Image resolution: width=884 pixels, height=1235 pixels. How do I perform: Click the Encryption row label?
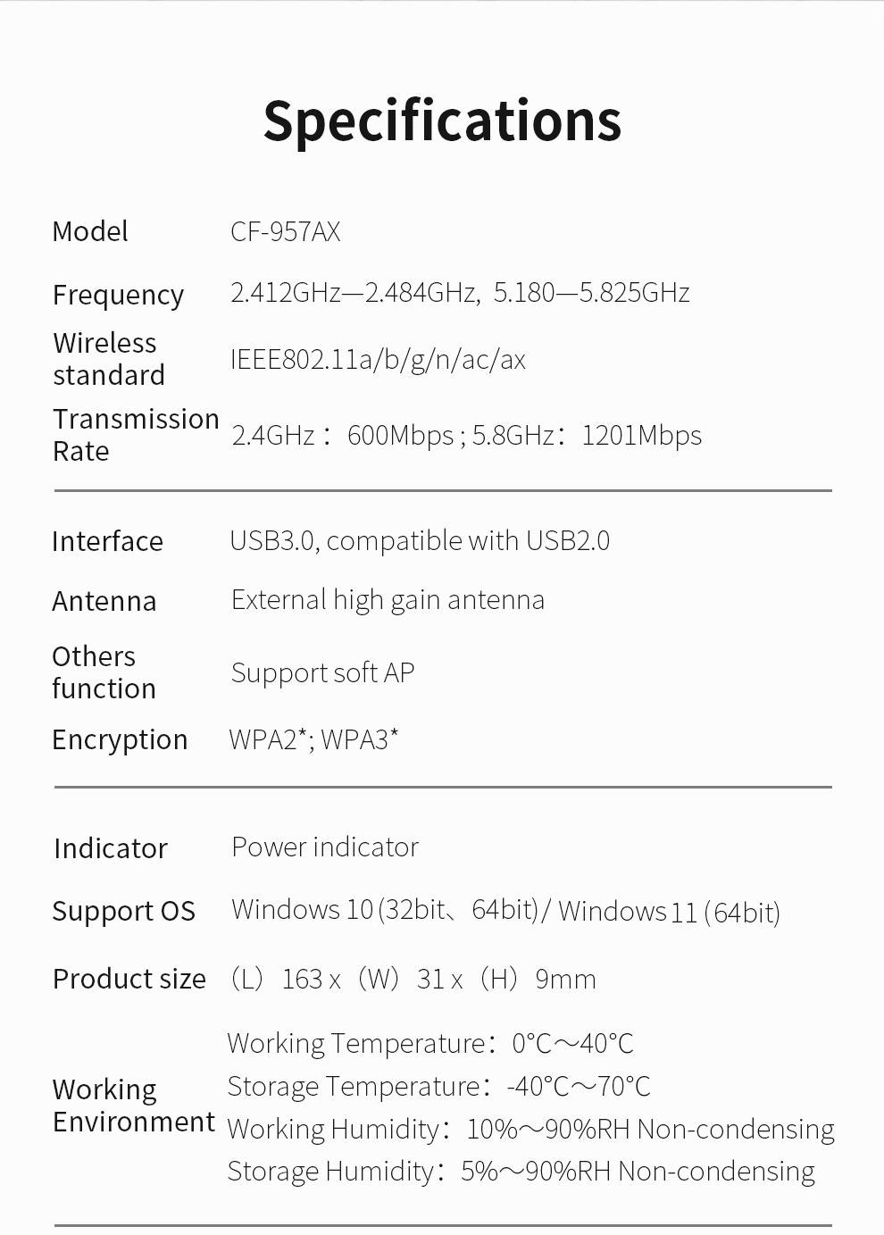pyautogui.click(x=120, y=740)
